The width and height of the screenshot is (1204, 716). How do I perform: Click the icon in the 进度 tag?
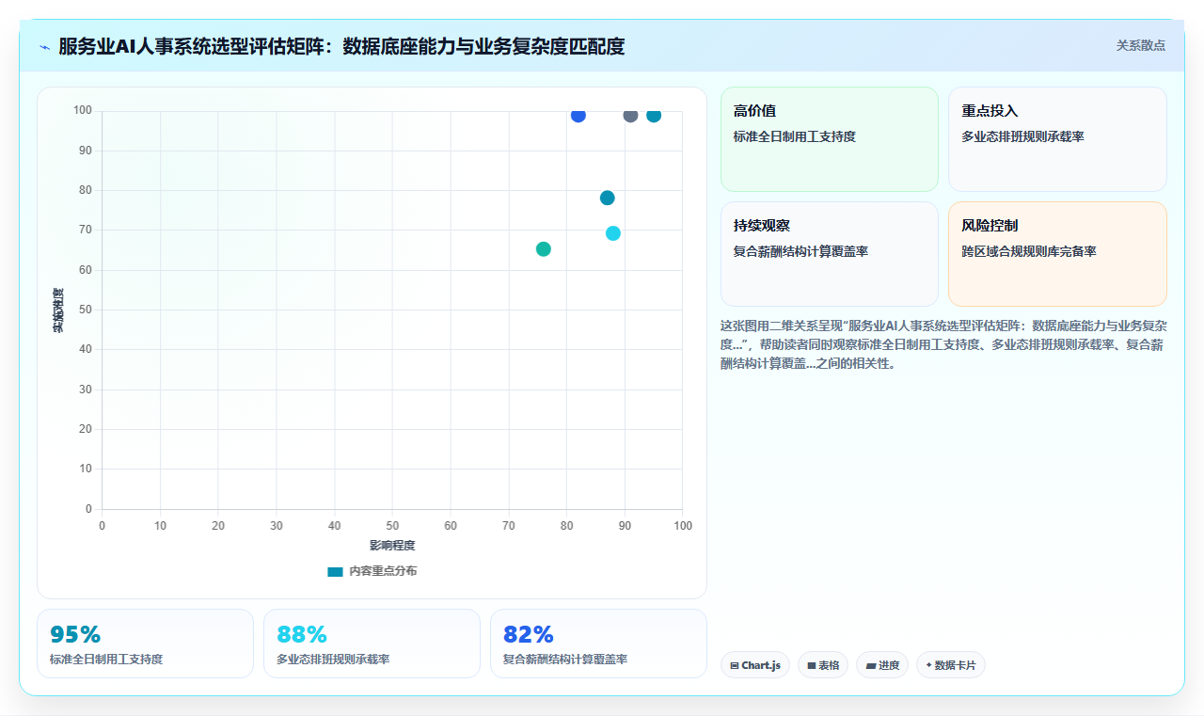[871, 665]
